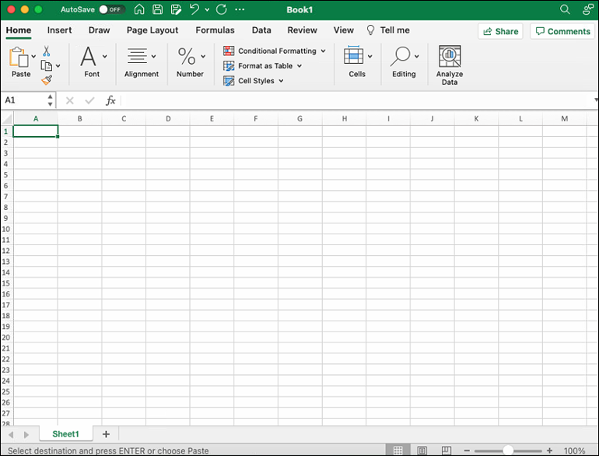Open the Format as Table dropdown

(x=262, y=65)
